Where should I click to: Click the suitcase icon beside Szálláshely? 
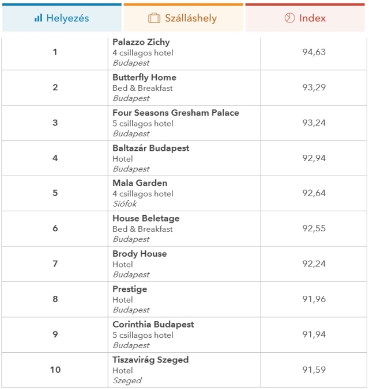154,18
